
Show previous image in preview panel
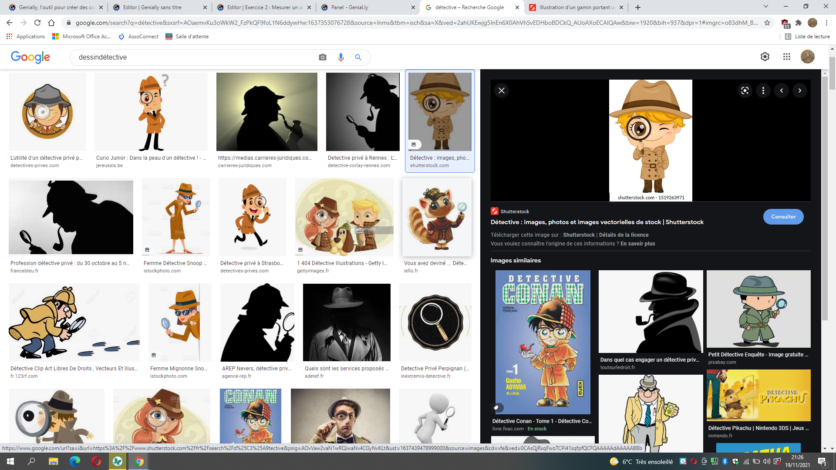pos(782,91)
